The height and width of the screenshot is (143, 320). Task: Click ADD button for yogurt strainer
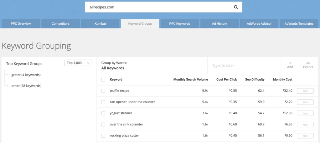305,113
